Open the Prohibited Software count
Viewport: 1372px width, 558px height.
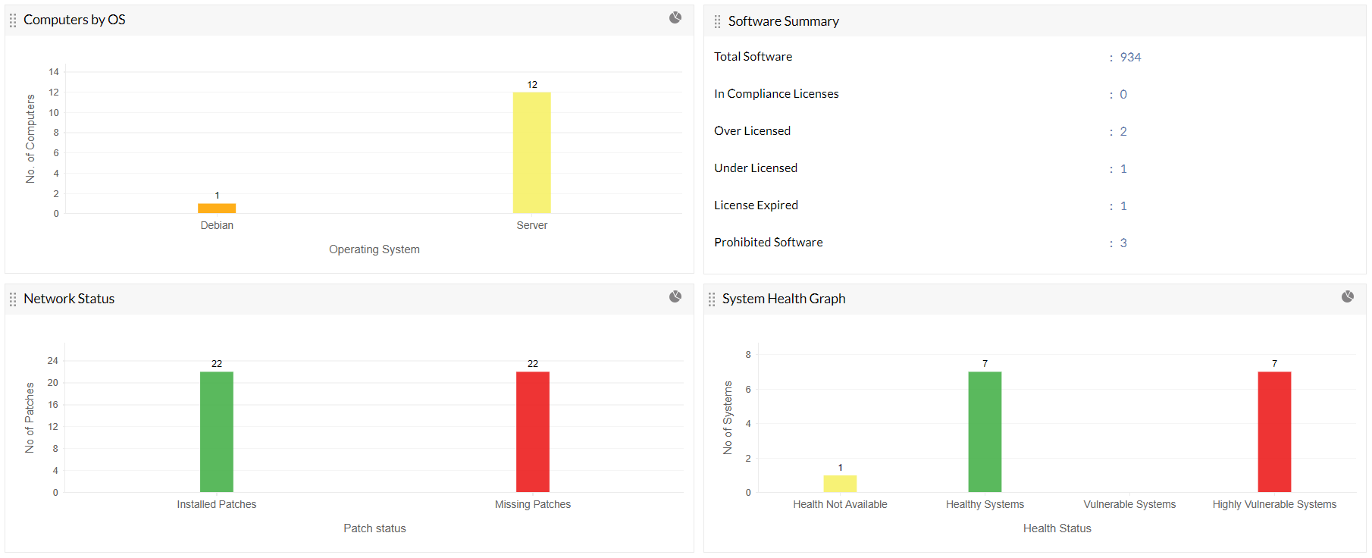click(1123, 243)
